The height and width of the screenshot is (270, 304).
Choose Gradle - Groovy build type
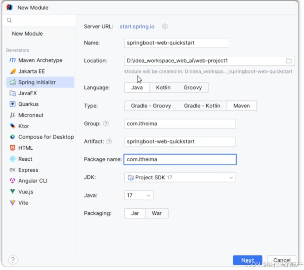151,106
